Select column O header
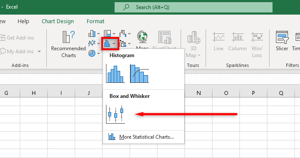This screenshot has height=158, width=300. click(226, 93)
